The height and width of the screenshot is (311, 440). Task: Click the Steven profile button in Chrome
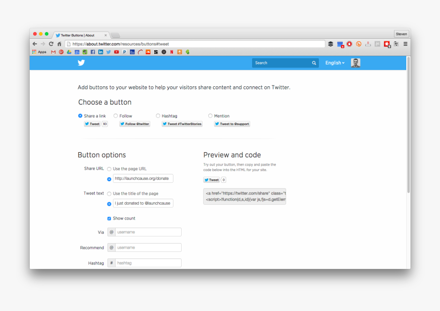401,34
